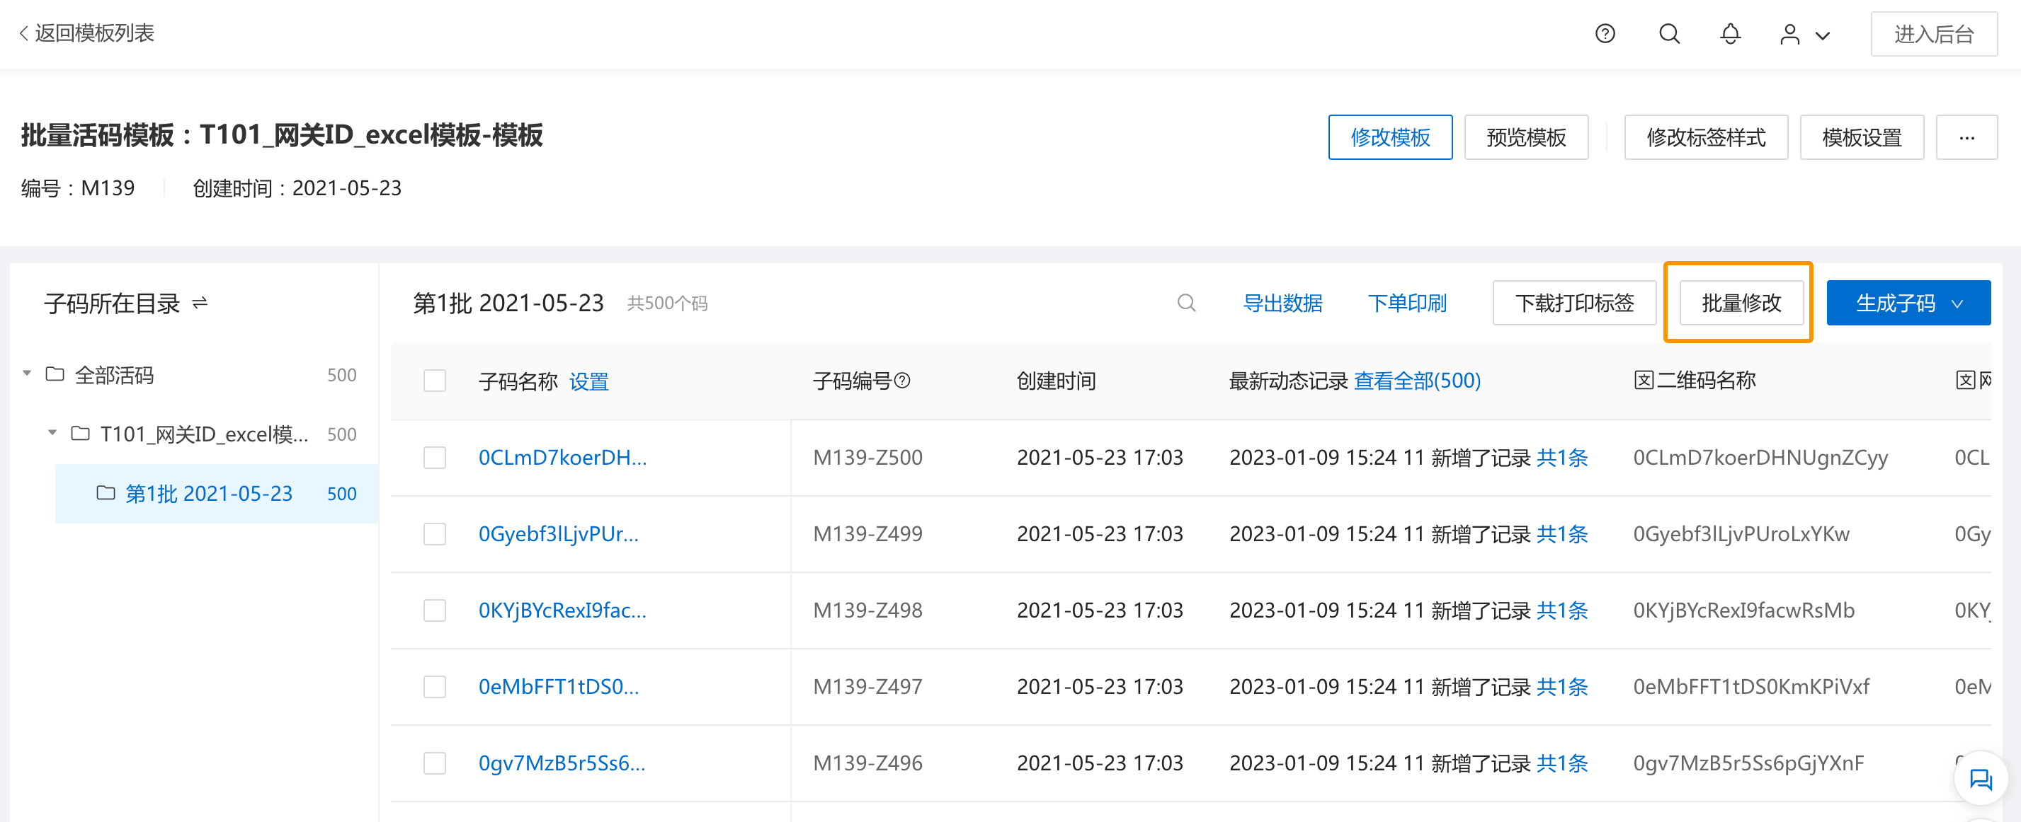Open the help question-mark icon

[1605, 34]
